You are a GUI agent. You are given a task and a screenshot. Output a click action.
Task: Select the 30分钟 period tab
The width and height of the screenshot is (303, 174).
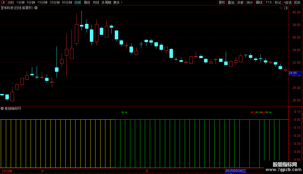pyautogui.click(x=55, y=2)
